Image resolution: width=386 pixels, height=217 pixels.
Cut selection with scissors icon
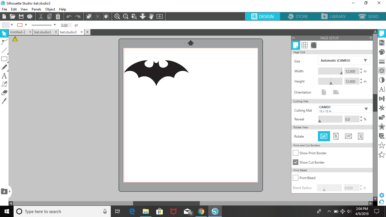pyautogui.click(x=41, y=16)
